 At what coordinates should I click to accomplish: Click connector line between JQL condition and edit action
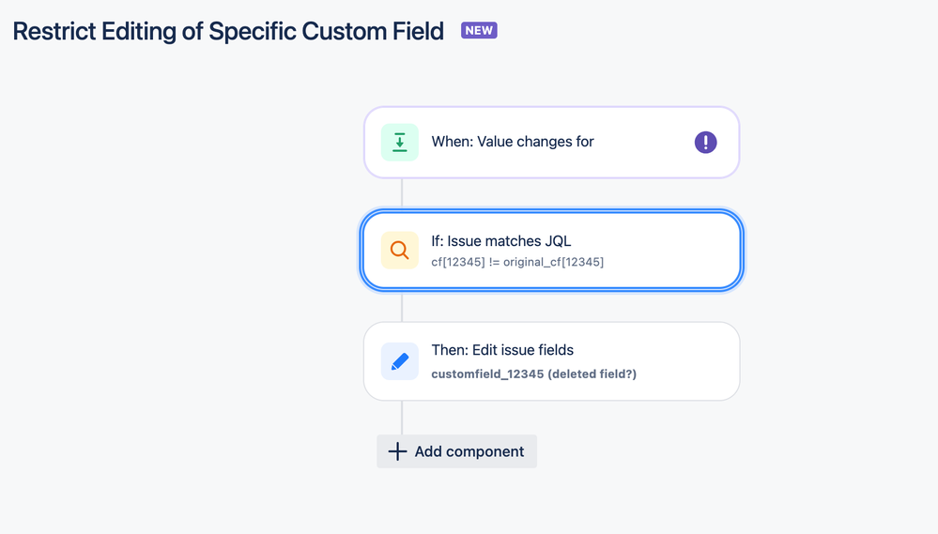click(x=402, y=306)
